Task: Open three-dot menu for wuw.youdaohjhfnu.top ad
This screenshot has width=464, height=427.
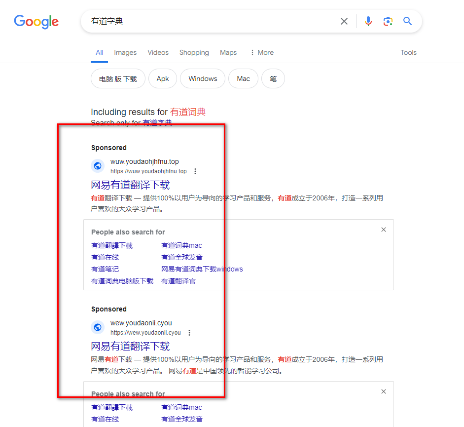Action: 195,171
